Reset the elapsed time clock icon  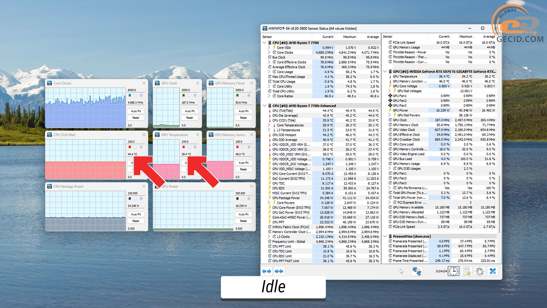click(454, 271)
